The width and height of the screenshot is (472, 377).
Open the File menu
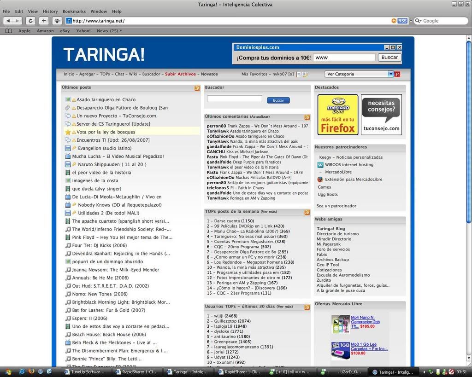click(6, 12)
